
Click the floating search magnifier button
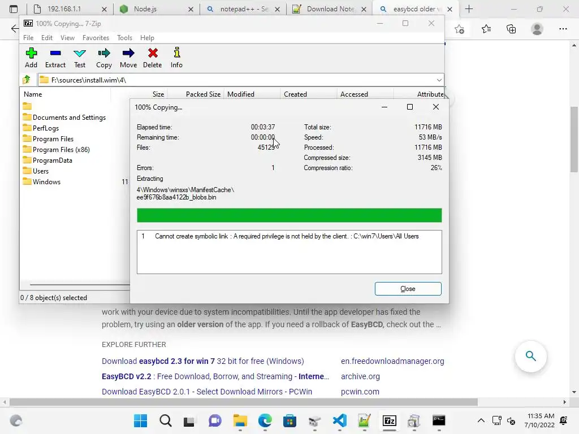(530, 356)
